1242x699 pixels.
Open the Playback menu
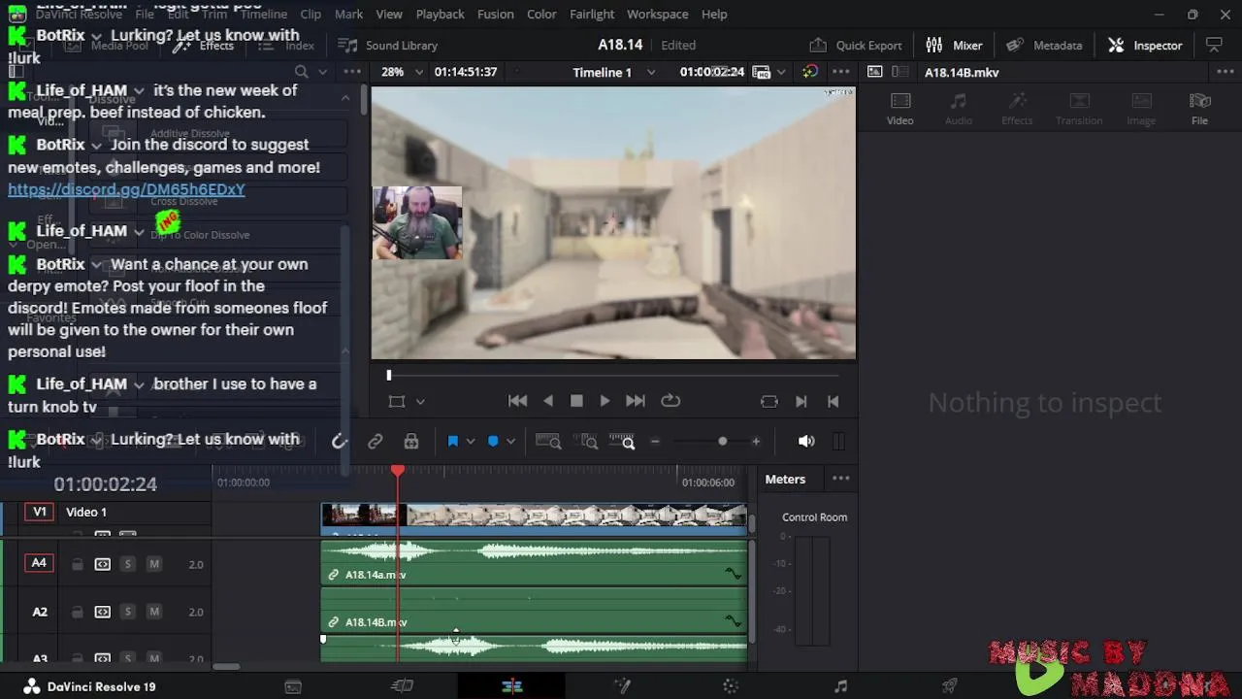[x=440, y=15]
